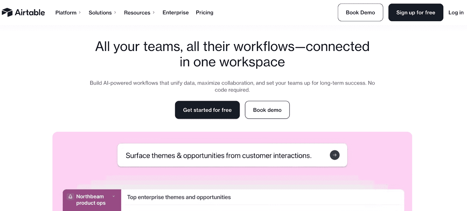Open the Pricing page
This screenshot has width=467, height=211.
tap(204, 13)
